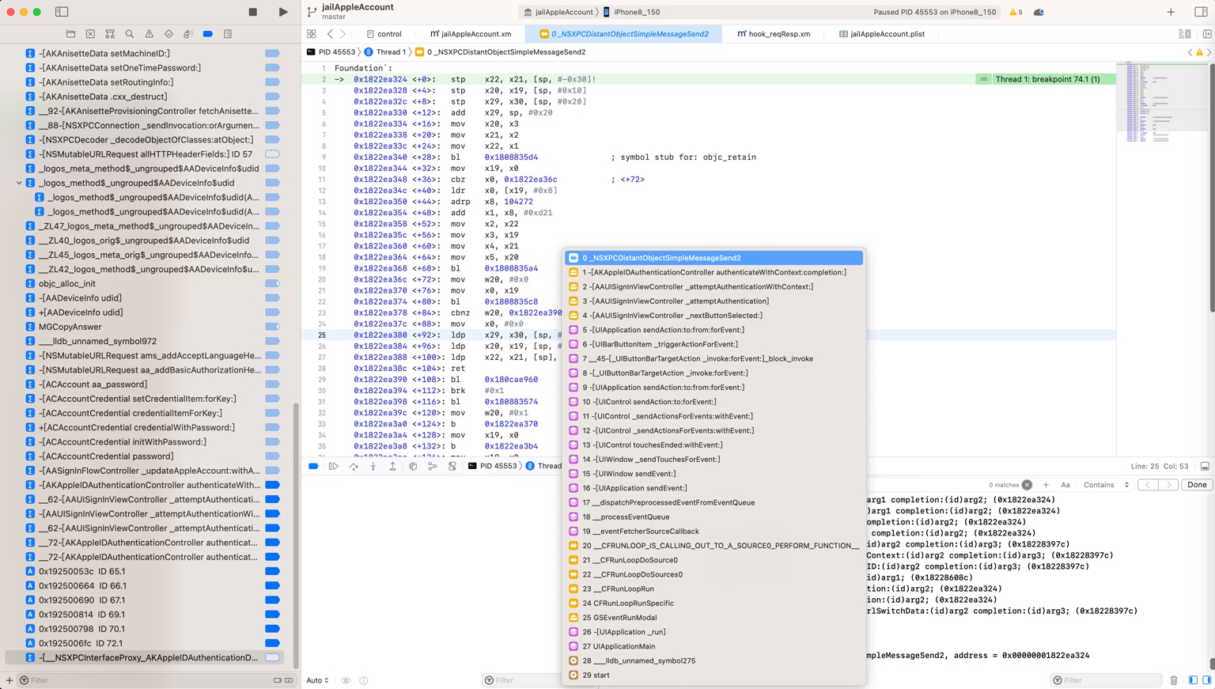Select frame 23 __CFRunLoopRun

(x=713, y=589)
